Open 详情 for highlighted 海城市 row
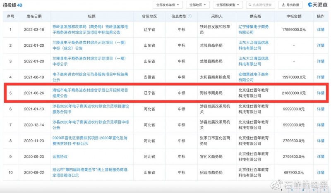 click(x=320, y=93)
